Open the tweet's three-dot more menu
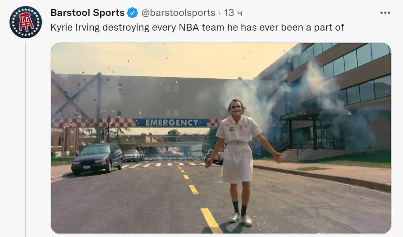Viewport: 403px width, 237px height. tap(385, 13)
